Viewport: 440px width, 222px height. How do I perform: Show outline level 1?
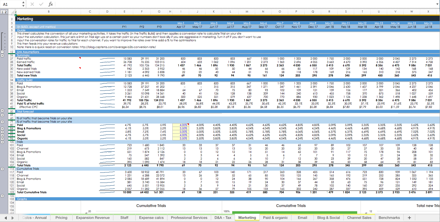2,12
